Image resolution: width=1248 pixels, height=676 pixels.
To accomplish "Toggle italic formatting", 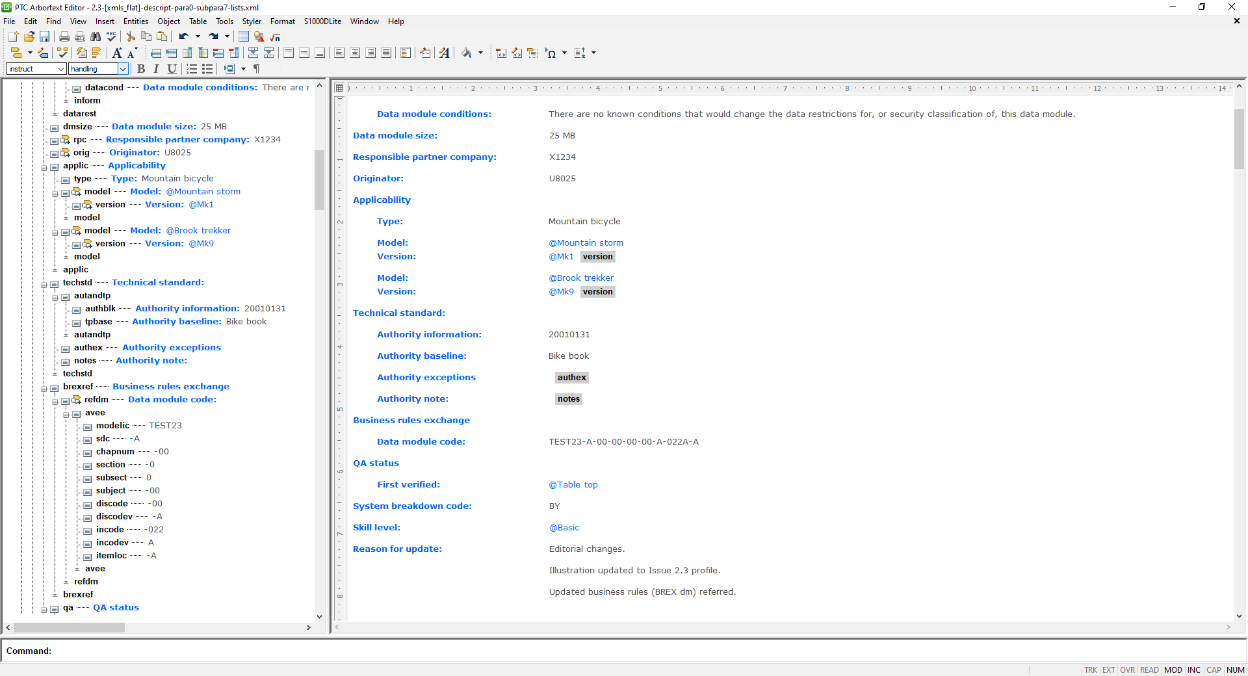I will (x=155, y=69).
